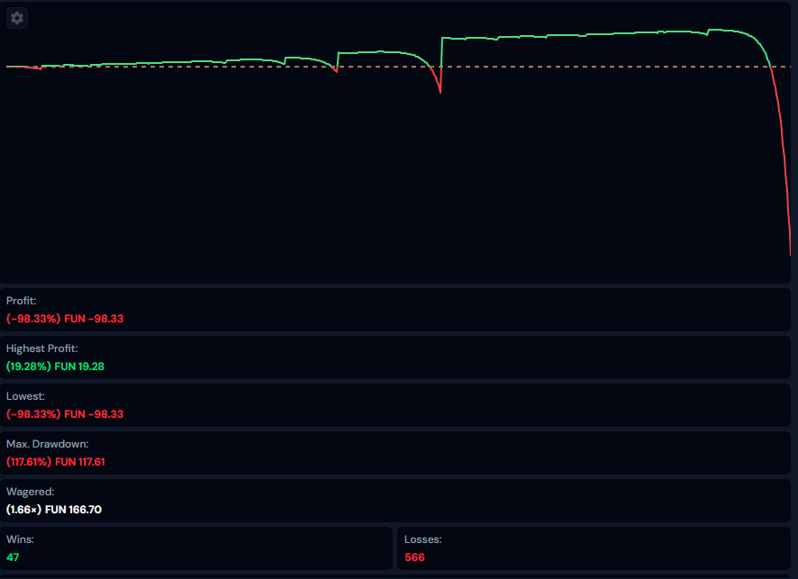798x579 pixels.
Task: Click the Losses label
Action: point(423,539)
